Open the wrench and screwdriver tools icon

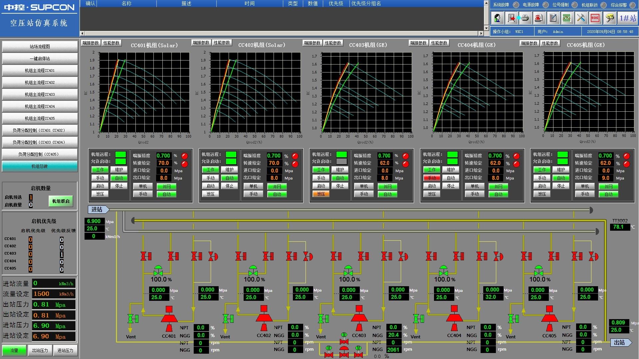point(581,18)
